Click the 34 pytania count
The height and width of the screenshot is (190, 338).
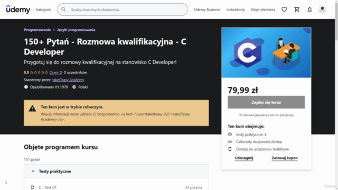click(x=194, y=188)
